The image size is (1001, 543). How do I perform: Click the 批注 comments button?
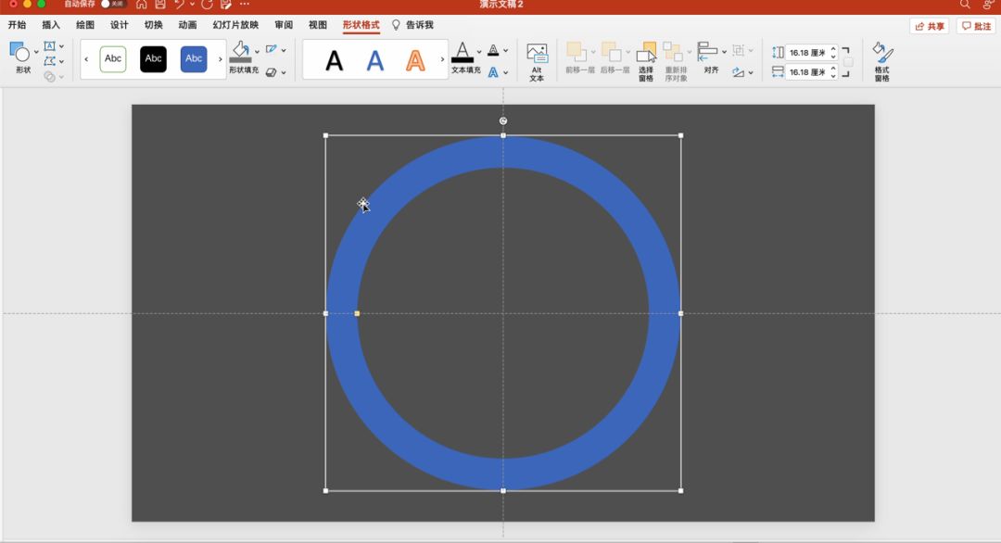(977, 26)
